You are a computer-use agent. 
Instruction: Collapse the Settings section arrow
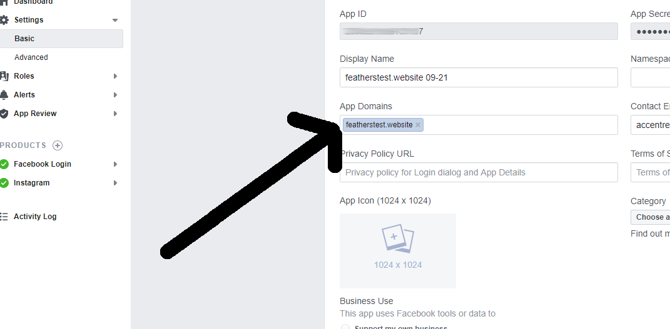(x=115, y=20)
